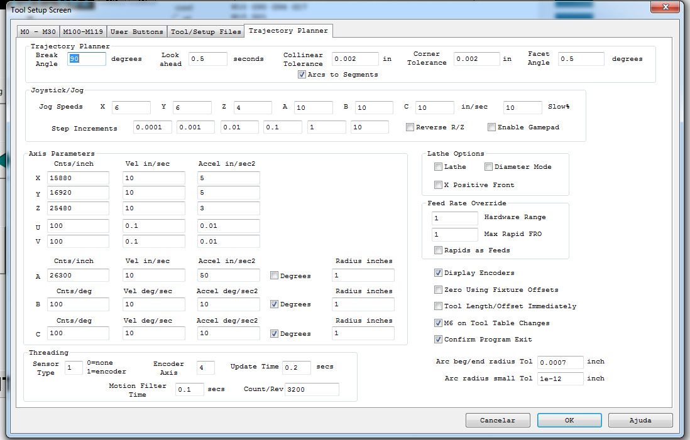This screenshot has width=690, height=440.
Task: Open help with the Ajuda button
Action: pyautogui.click(x=641, y=421)
